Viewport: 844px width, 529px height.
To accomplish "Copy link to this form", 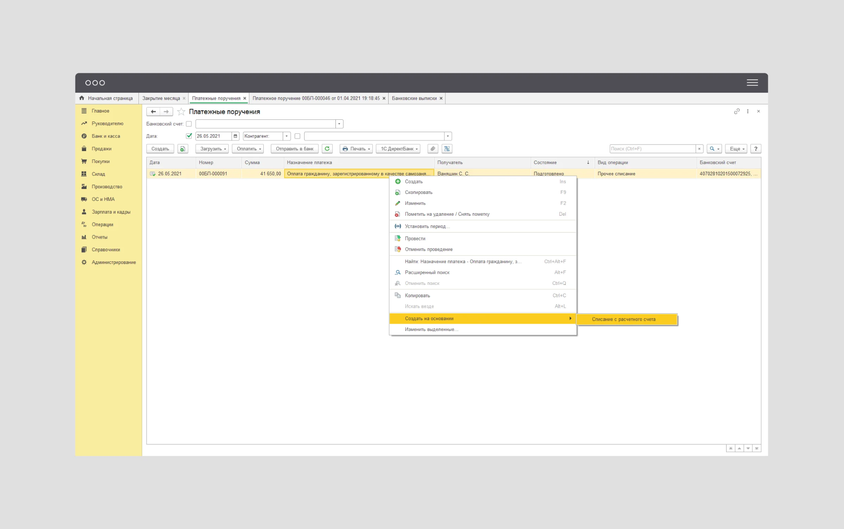I will click(x=737, y=112).
